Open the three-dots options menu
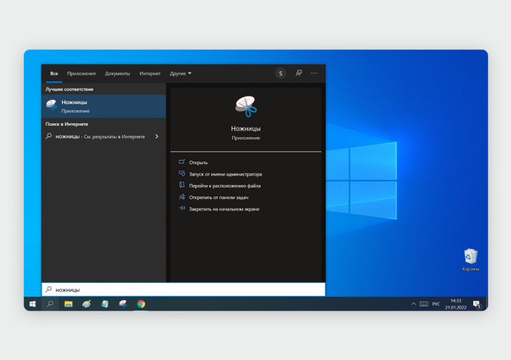The image size is (511, 360). coord(314,73)
